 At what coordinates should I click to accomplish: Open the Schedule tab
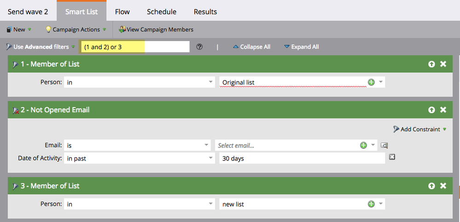point(161,11)
